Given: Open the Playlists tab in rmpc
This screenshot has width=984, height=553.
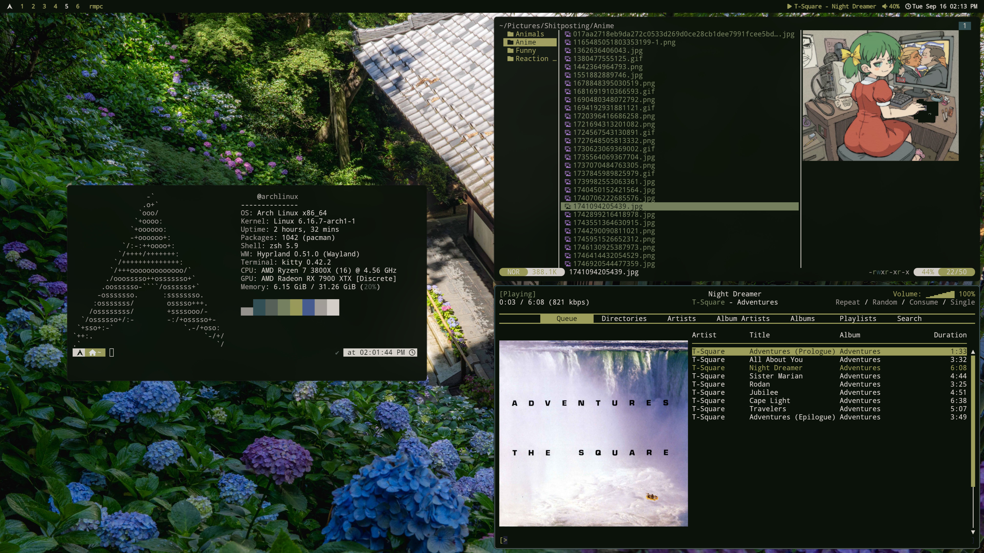Looking at the screenshot, I should [x=858, y=318].
